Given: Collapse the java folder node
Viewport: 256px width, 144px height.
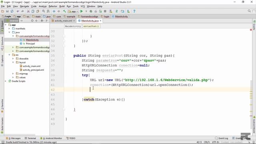Looking at the screenshot, I should click(x=9, y=32).
